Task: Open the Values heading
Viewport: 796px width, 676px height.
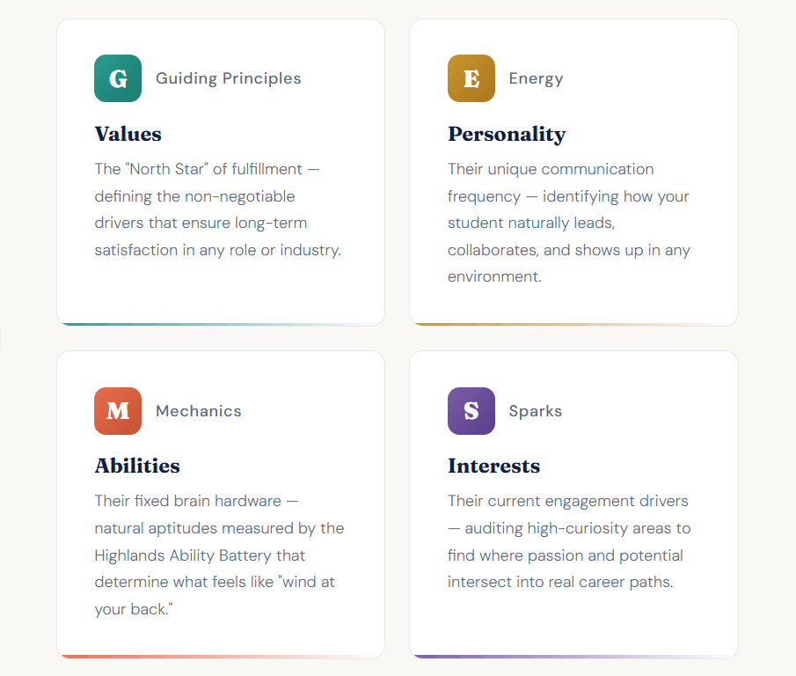Action: (128, 134)
